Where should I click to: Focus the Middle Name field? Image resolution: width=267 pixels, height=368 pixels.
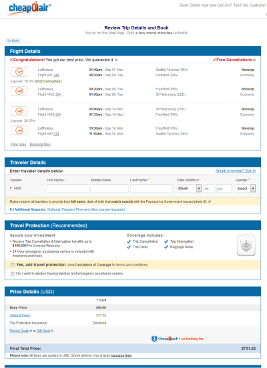tap(109, 189)
